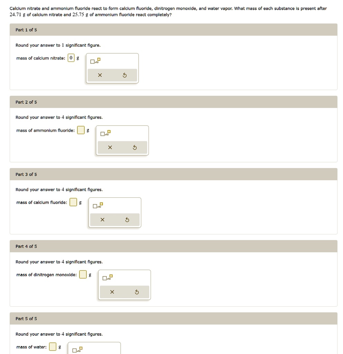
Task: Insert x10 notation for dinitrogen monoxide answer
Action: [107, 278]
